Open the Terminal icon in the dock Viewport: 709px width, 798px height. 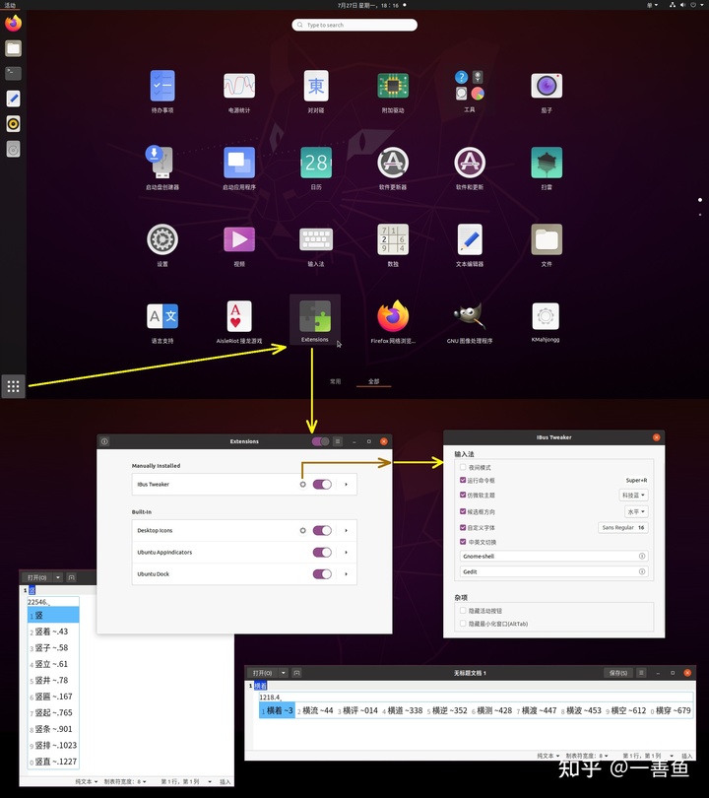[x=13, y=73]
